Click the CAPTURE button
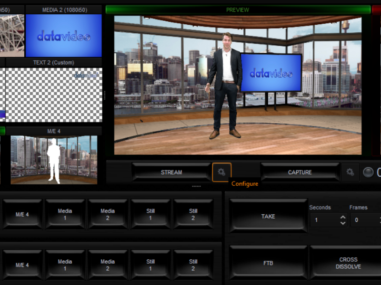The image size is (381, 285). 300,172
